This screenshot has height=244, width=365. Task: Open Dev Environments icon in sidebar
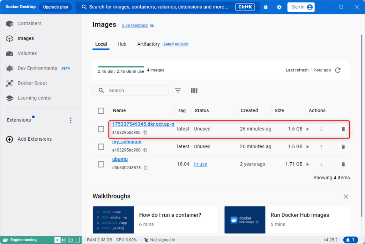(10, 69)
